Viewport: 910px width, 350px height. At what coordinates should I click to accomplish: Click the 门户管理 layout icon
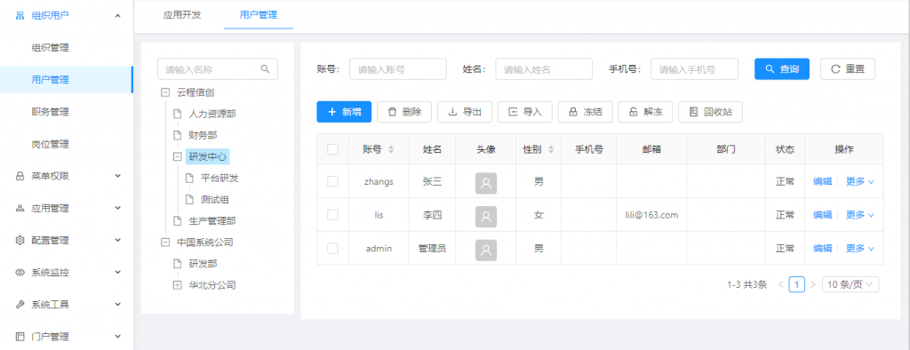click(x=20, y=337)
